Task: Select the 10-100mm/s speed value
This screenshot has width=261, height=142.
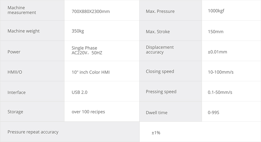Action: 221,72
